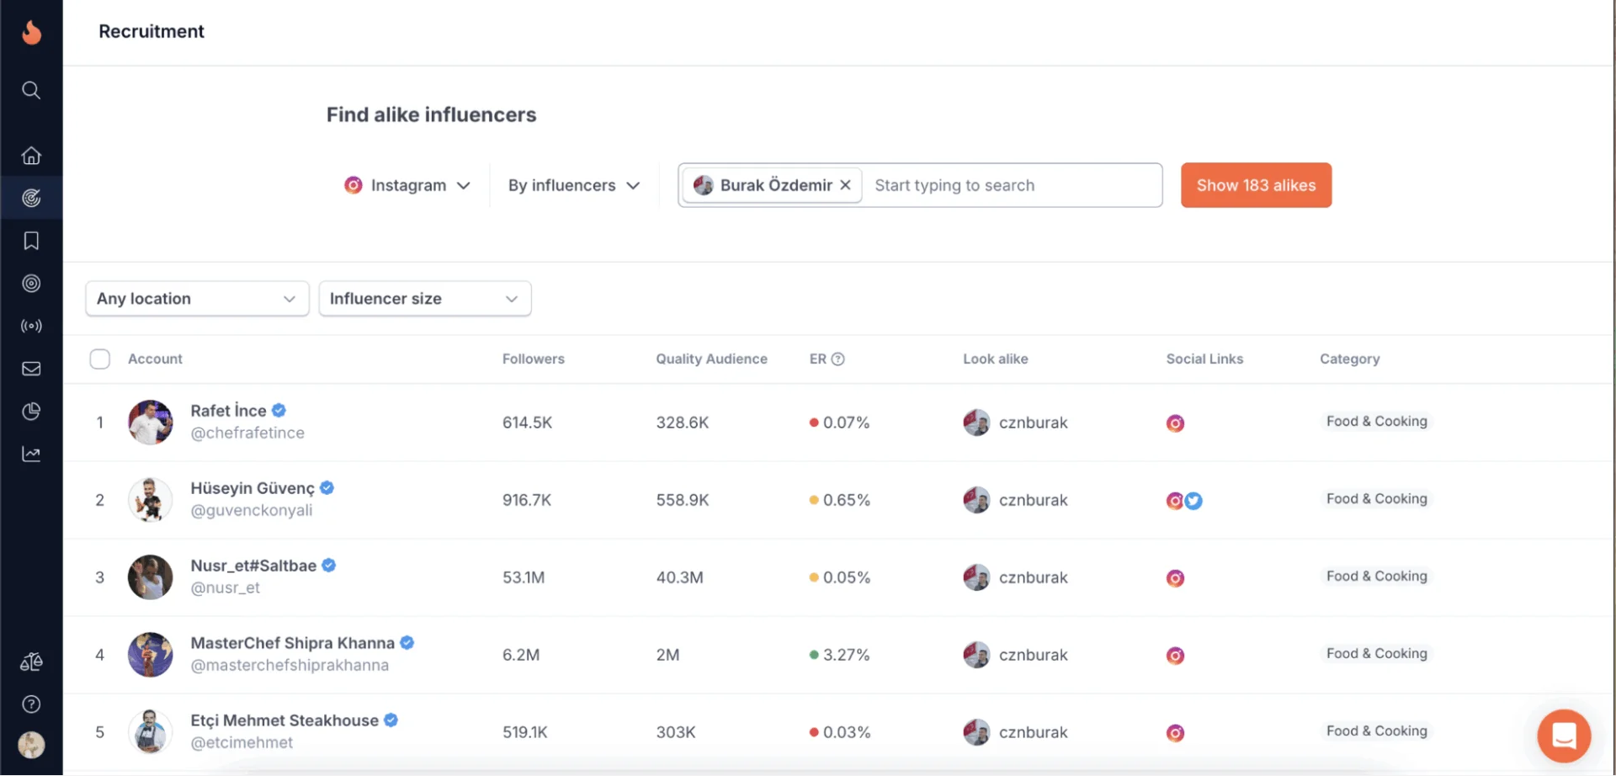
Task: Expand the Influencer size filter
Action: tap(424, 298)
